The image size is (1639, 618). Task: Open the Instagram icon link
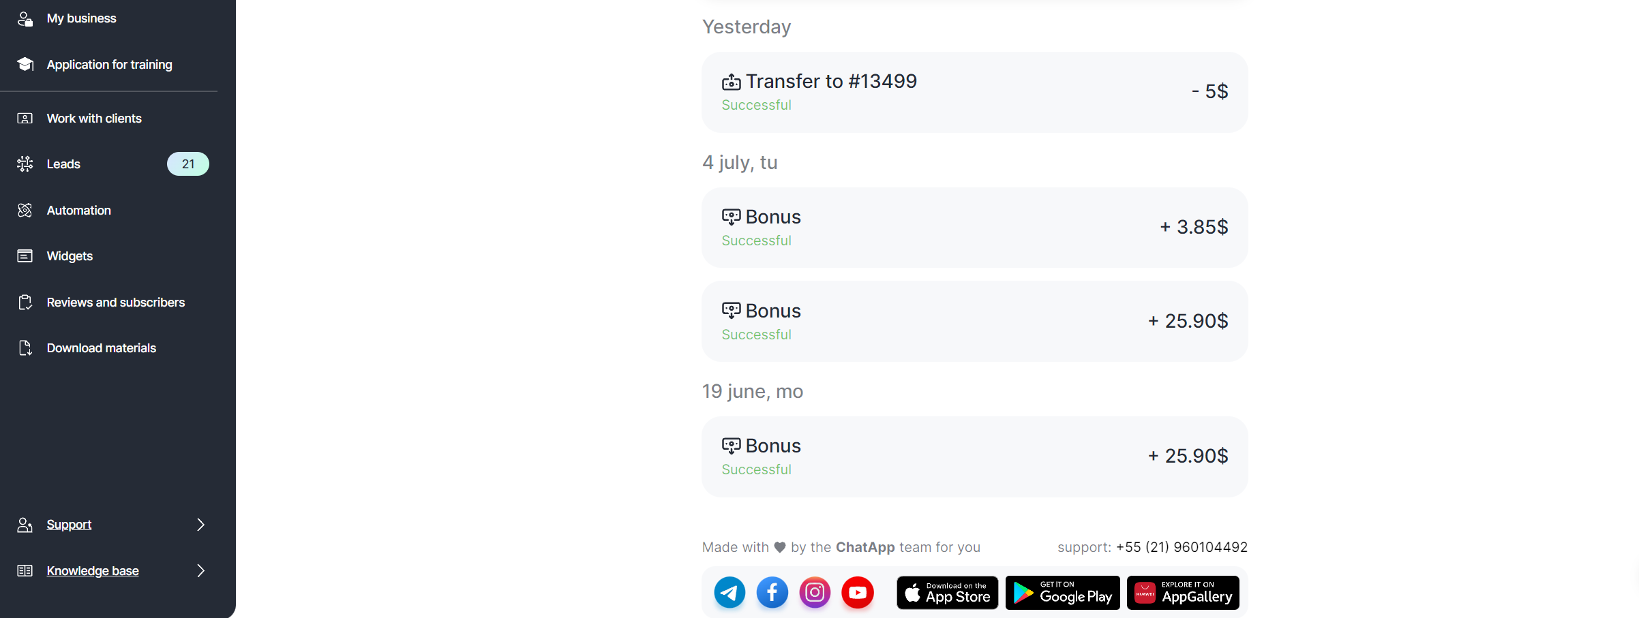pos(815,592)
